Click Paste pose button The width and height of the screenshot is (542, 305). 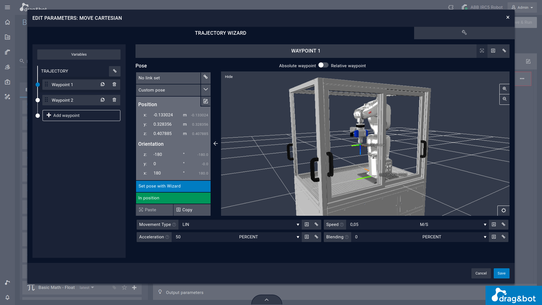[x=154, y=210]
